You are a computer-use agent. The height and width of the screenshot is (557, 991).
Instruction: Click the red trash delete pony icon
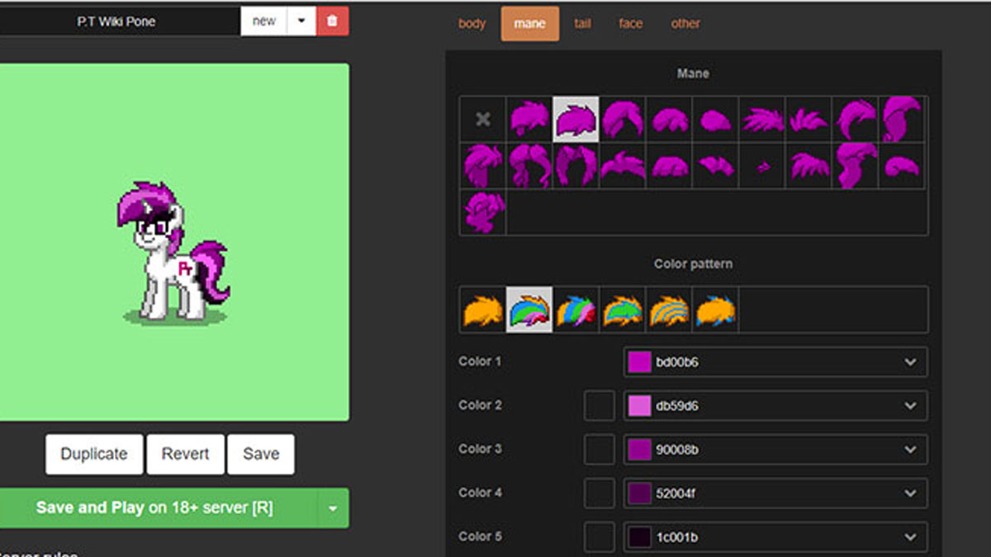332,21
